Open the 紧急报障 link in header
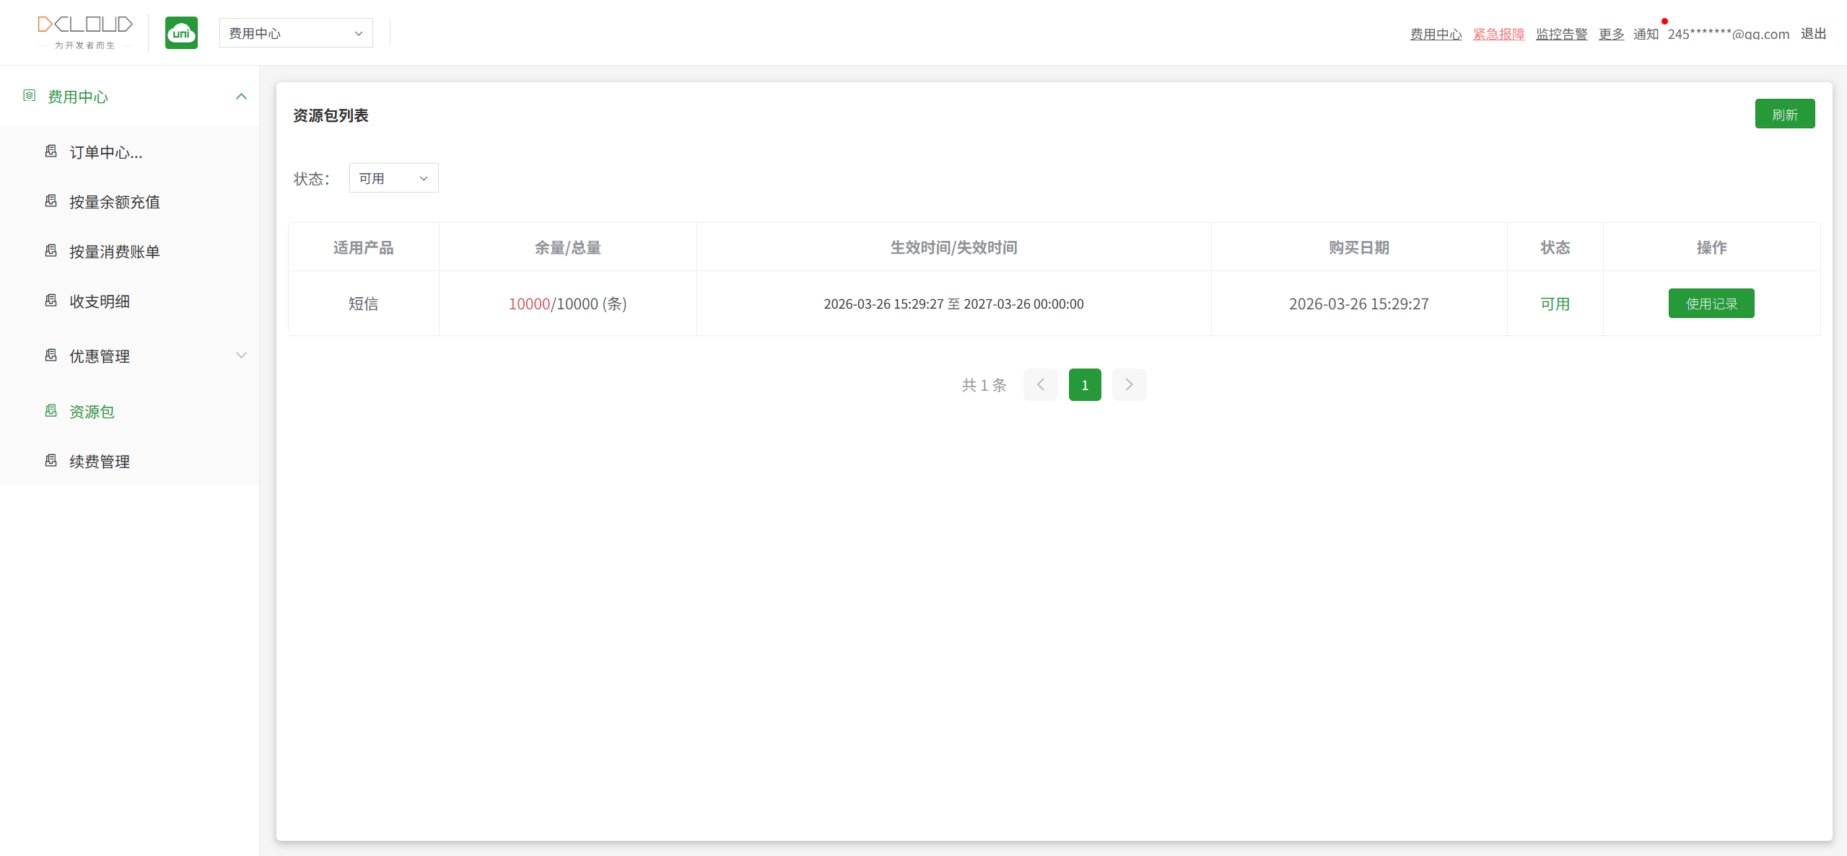 pos(1498,34)
